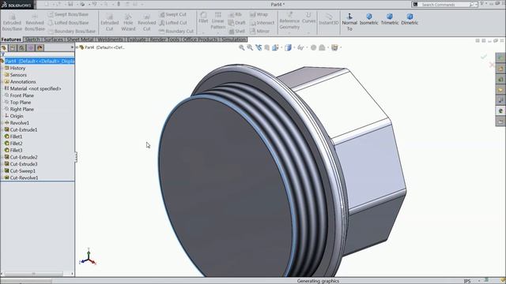Viewport: 506px width, 284px height.
Task: Select the Part4 root tree item
Action: click(x=40, y=62)
